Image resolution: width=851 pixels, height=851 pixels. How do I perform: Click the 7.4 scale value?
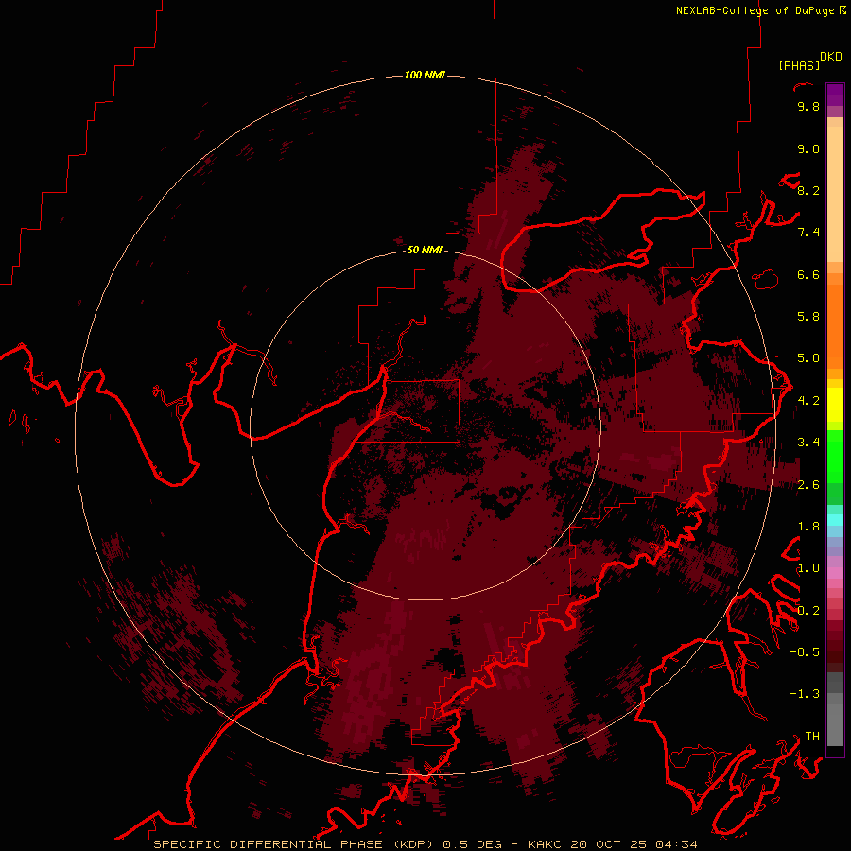(x=808, y=233)
